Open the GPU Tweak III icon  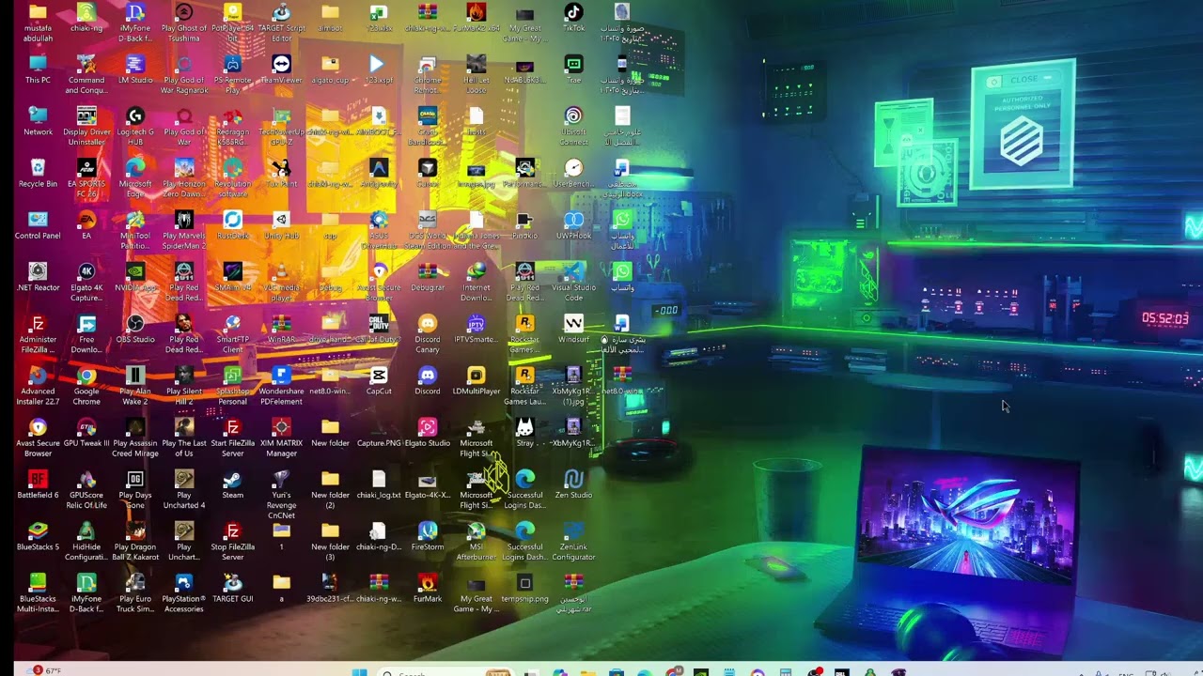coord(86,432)
